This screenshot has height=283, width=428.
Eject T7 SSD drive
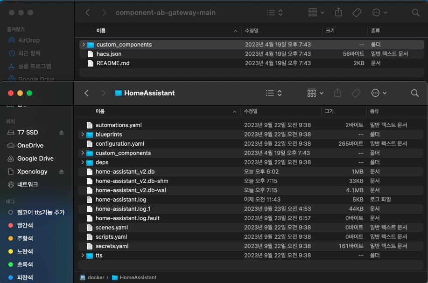62,133
